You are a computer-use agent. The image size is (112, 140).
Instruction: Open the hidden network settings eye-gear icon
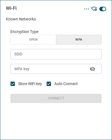(94, 9)
